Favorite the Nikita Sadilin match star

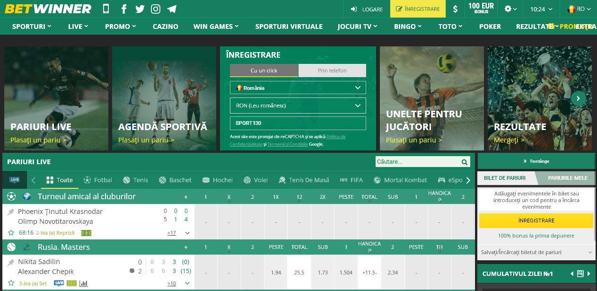point(11,283)
